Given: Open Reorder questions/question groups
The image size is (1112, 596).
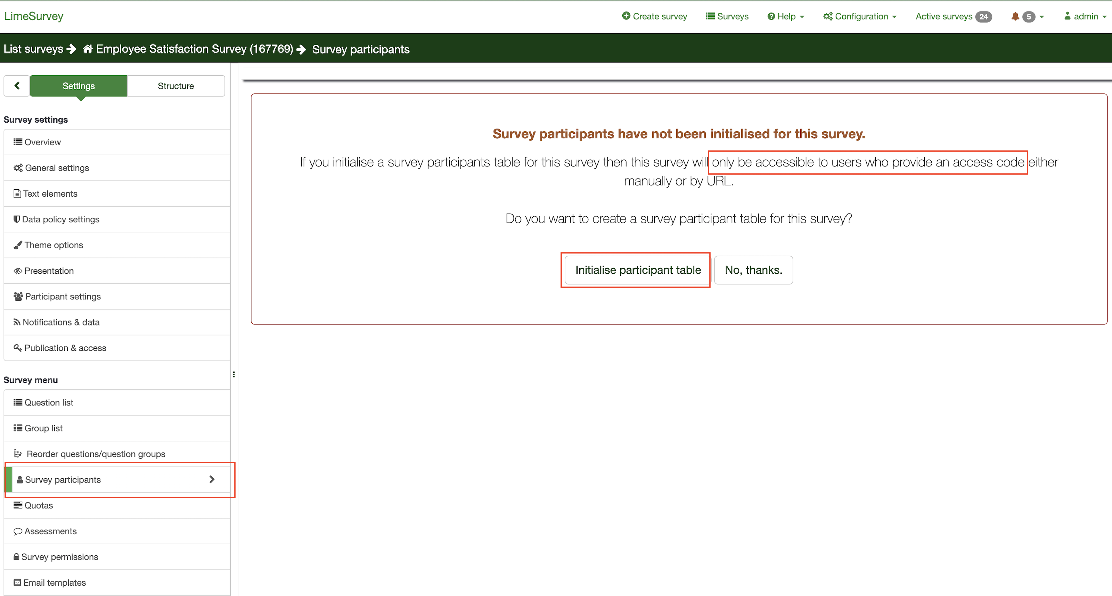Looking at the screenshot, I should [117, 454].
